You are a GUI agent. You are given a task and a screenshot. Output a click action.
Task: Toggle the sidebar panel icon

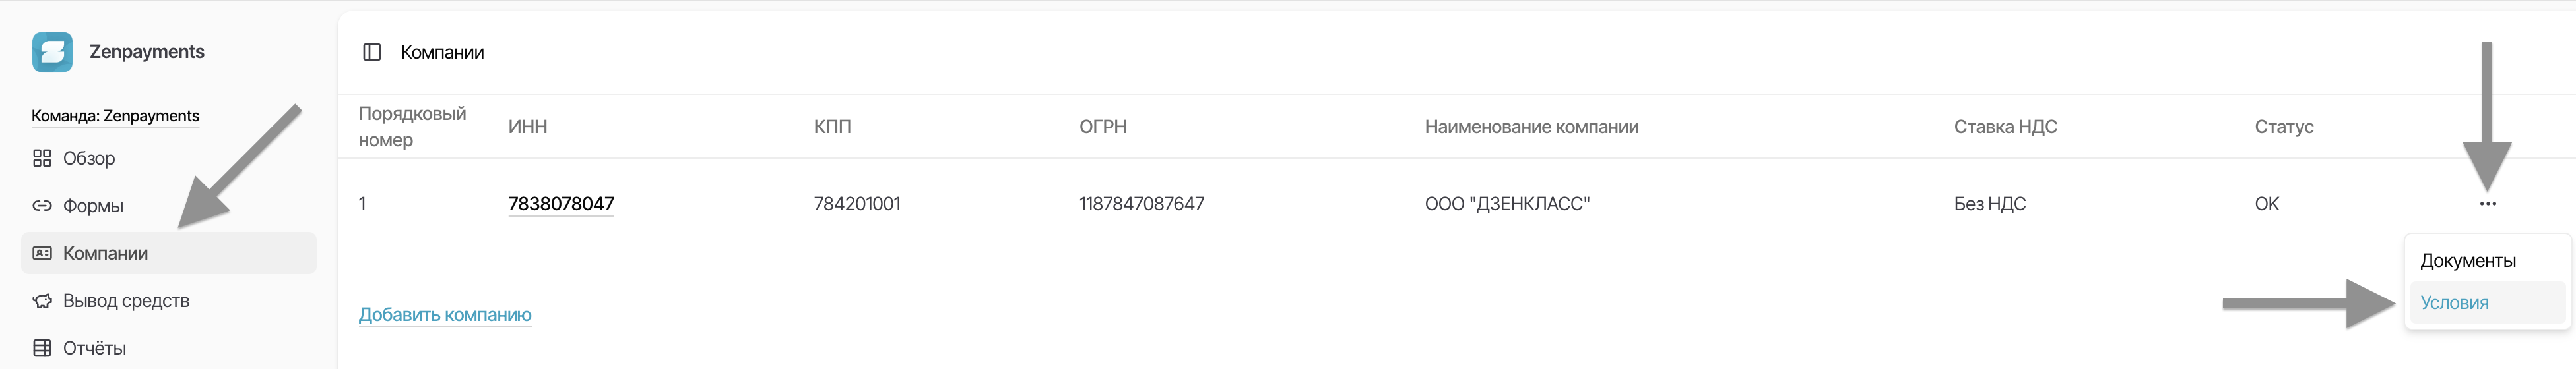372,52
